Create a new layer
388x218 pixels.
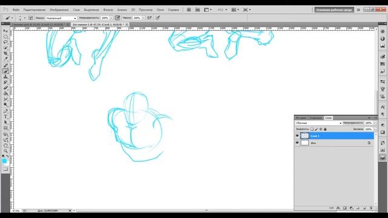click(x=364, y=208)
